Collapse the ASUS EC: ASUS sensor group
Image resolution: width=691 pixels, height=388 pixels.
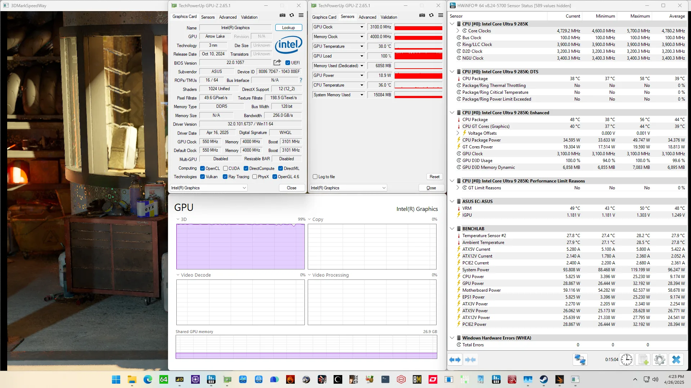click(452, 202)
